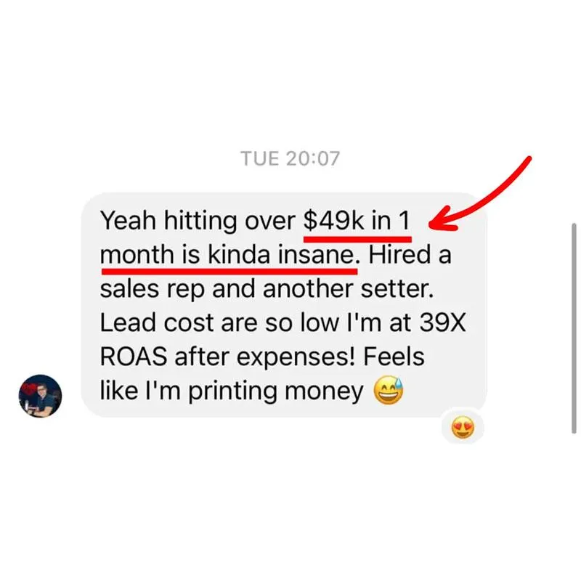
Task: Click the underlined "month is kinda insane" text
Action: (227, 255)
